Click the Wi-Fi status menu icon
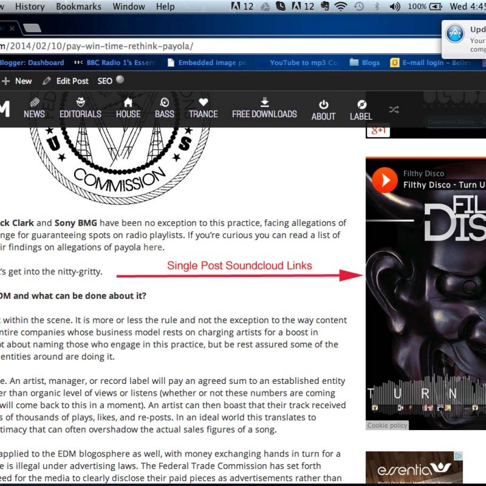Image resolution: width=486 pixels, height=486 pixels. [340, 7]
